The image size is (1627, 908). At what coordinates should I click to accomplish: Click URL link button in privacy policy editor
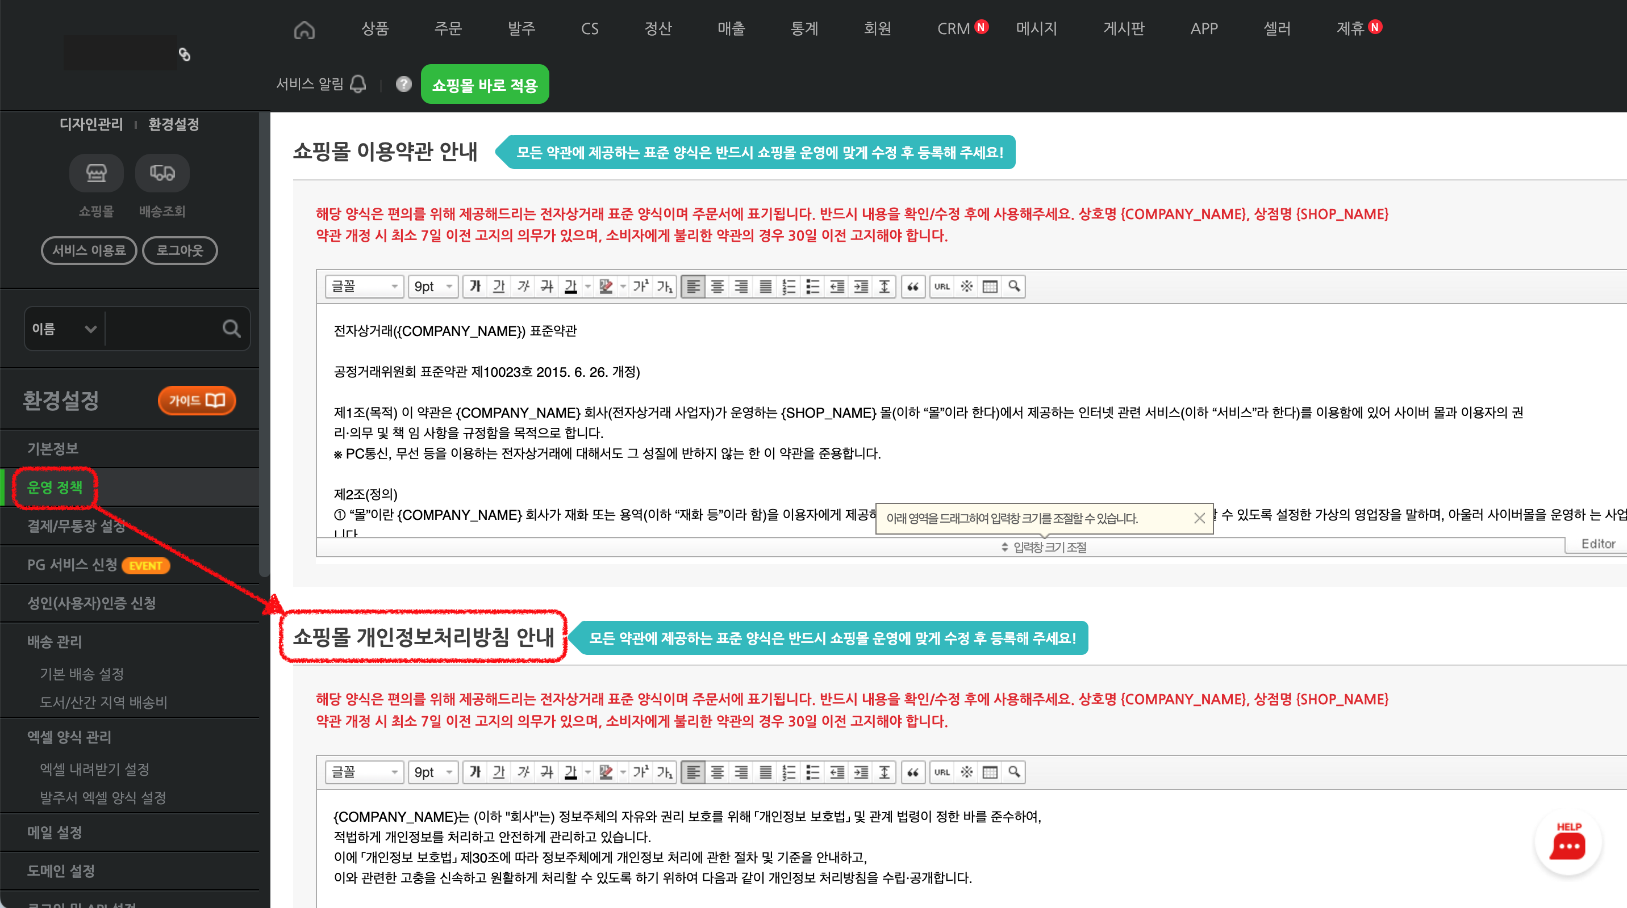tap(942, 772)
